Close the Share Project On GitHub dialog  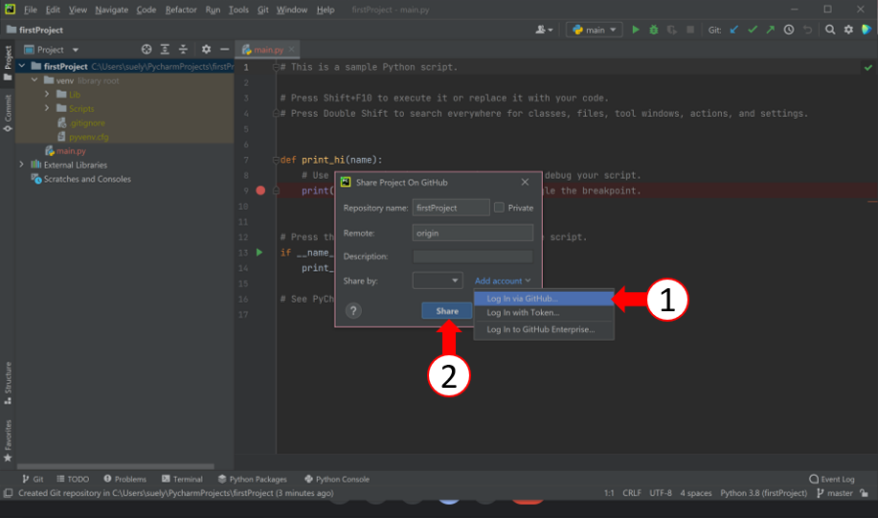(x=525, y=182)
